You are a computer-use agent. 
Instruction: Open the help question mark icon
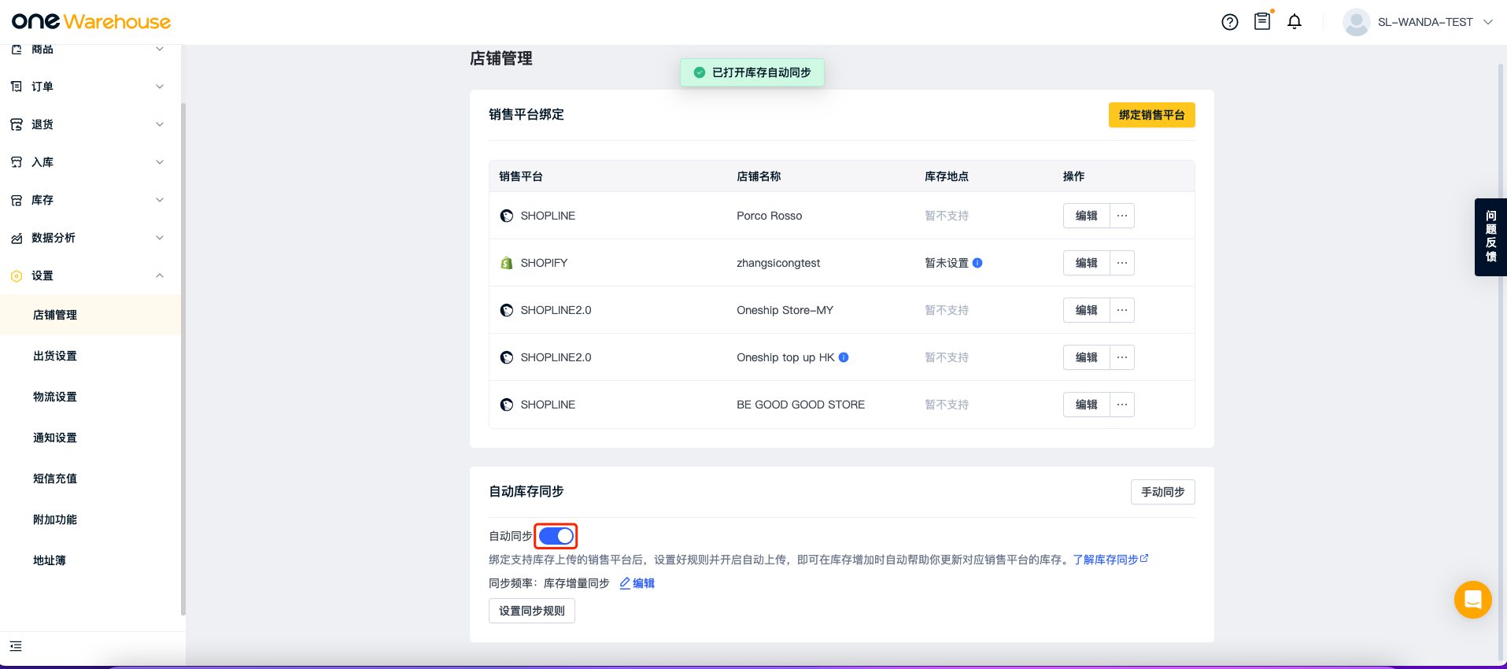point(1230,22)
